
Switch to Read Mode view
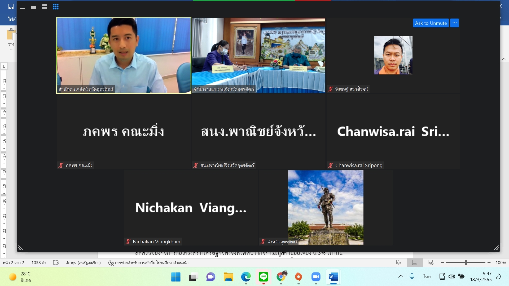(399, 262)
